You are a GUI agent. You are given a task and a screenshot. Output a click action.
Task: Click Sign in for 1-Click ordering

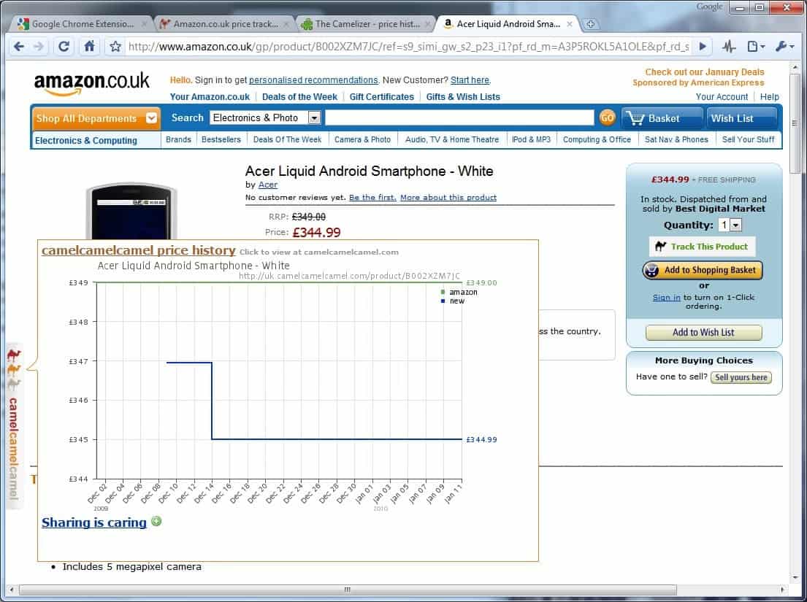coord(667,297)
